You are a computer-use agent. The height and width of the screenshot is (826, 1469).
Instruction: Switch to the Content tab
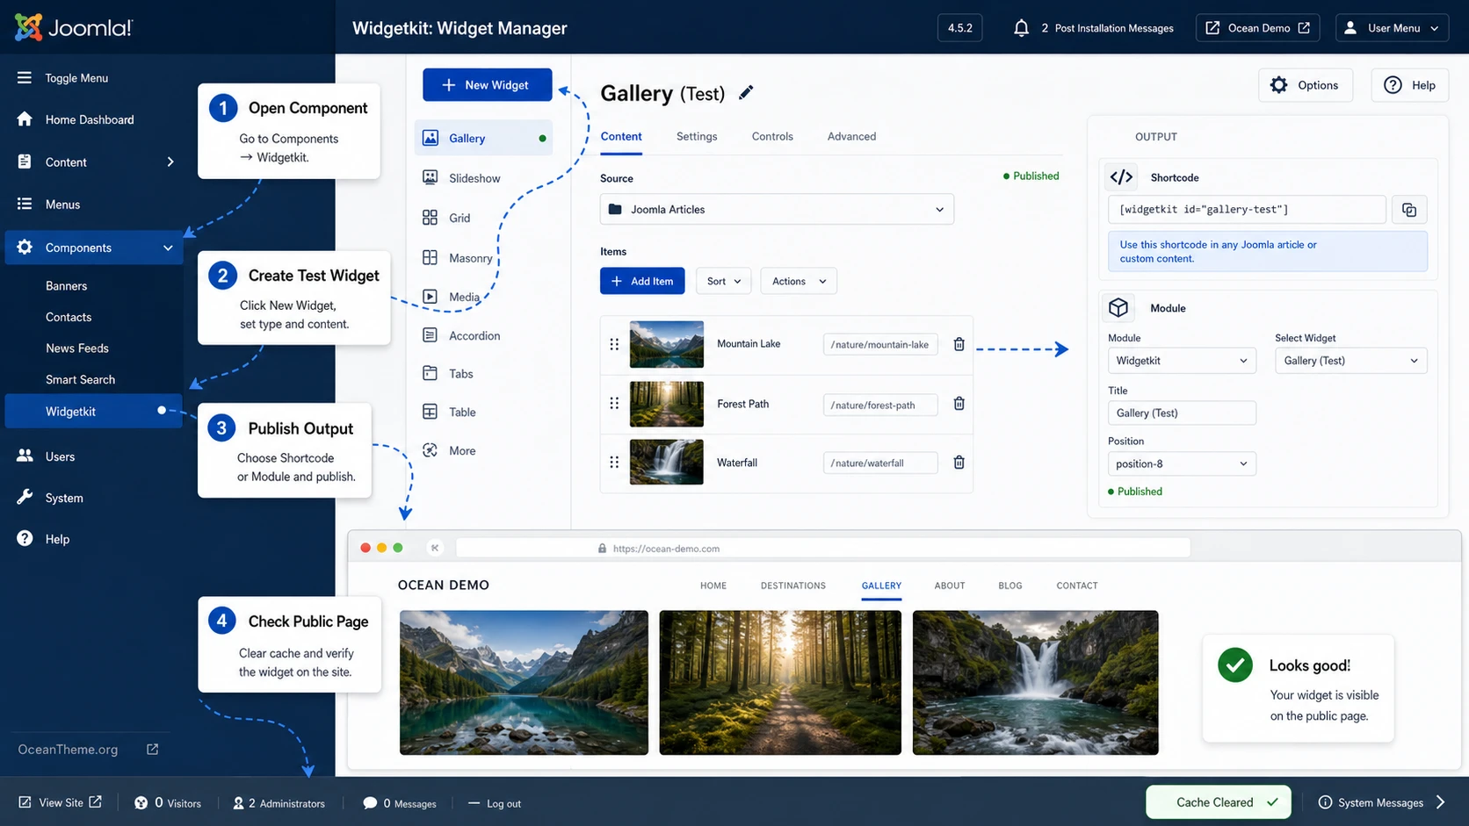[x=621, y=137]
